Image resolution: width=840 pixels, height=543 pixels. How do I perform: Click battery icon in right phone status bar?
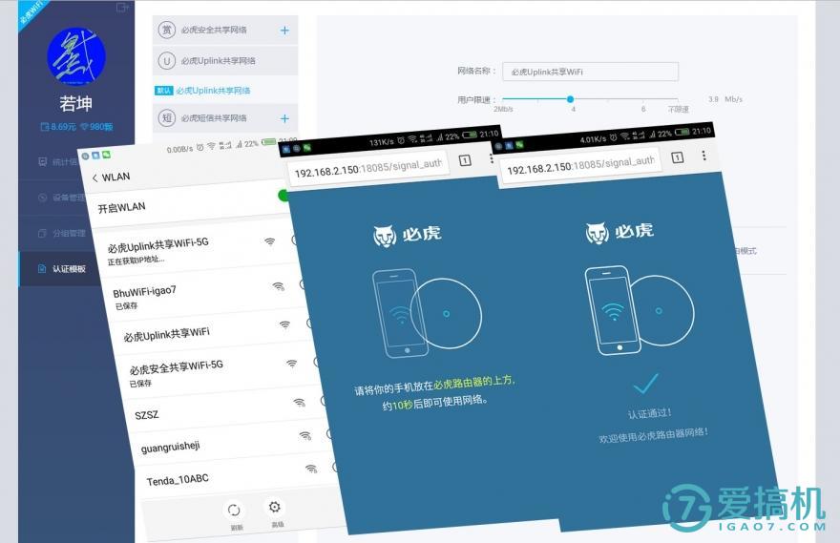coord(682,133)
